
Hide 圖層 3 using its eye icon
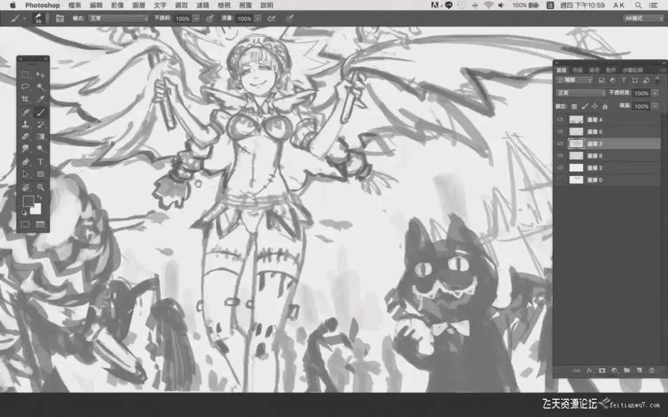click(560, 143)
